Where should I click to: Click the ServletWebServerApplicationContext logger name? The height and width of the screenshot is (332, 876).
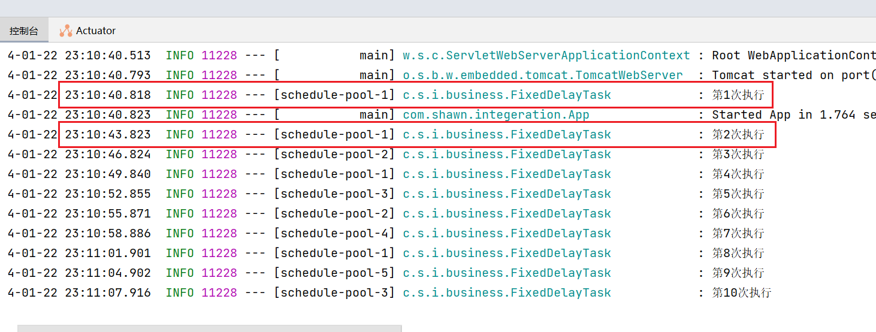pos(546,55)
